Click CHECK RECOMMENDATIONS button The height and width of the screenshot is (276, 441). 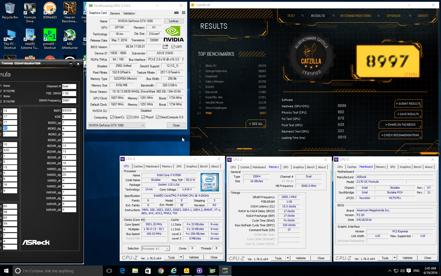(x=400, y=135)
